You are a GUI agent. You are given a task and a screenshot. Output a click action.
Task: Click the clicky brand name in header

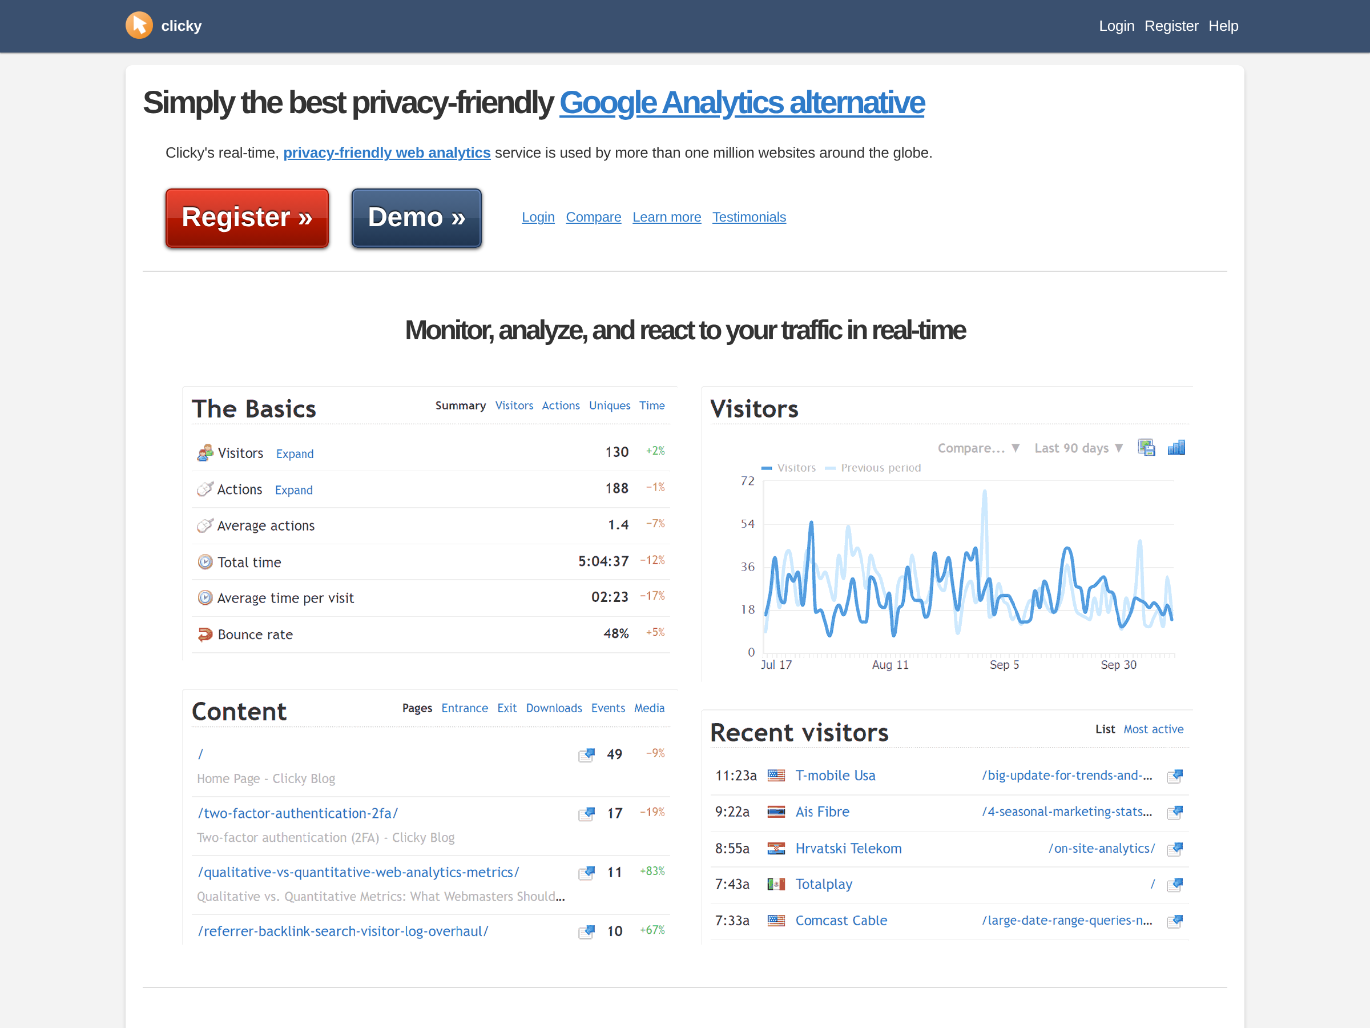tap(182, 26)
